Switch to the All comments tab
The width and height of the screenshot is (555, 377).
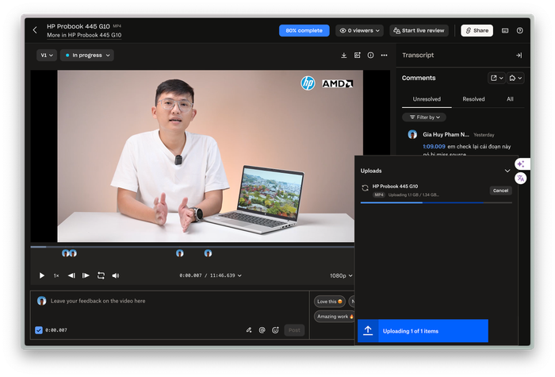coord(510,99)
